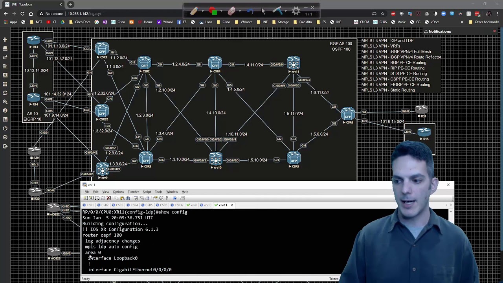
Task: Open a new browser tab
Action: coord(71,4)
